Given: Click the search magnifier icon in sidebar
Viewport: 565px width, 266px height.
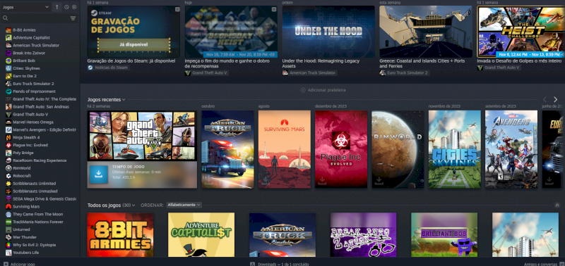Looking at the screenshot, I should (6, 18).
